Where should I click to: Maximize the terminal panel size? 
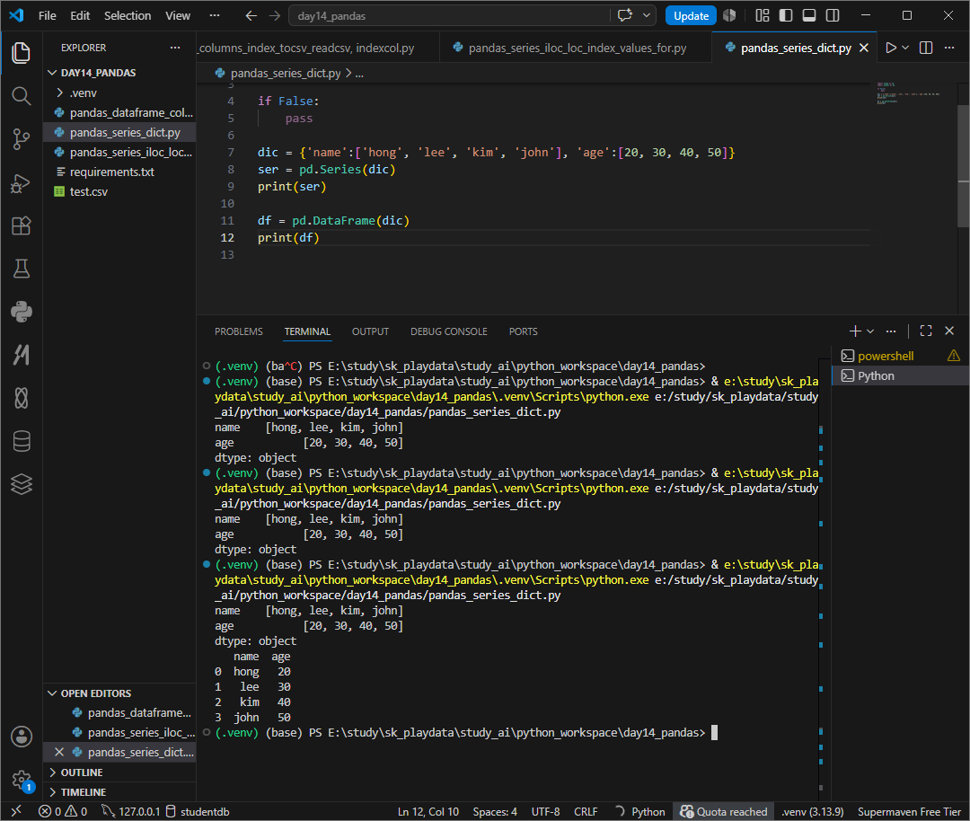tap(926, 331)
